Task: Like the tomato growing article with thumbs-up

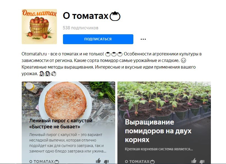Action: pyautogui.click(x=194, y=161)
